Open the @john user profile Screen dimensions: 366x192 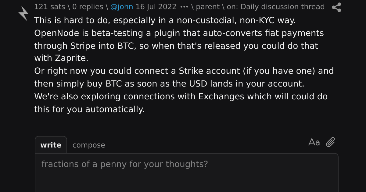click(122, 7)
